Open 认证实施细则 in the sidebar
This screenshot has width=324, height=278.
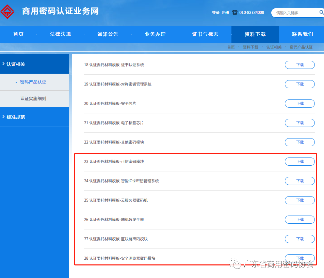pos(33,99)
